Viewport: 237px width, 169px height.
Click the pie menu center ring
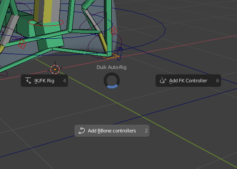(x=112, y=81)
